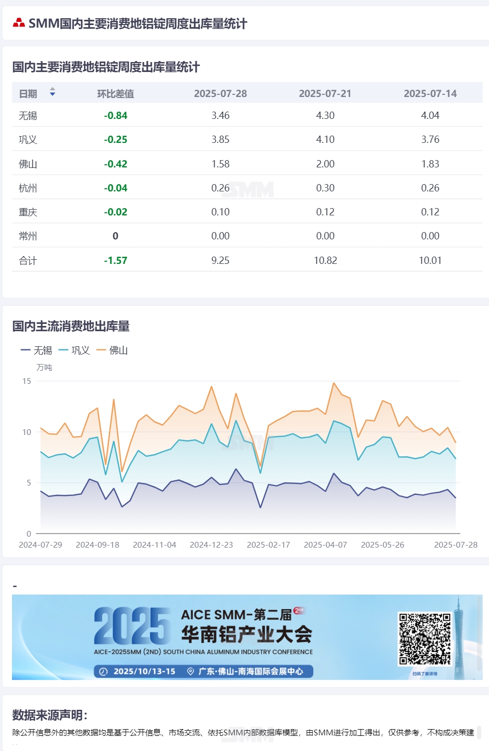This screenshot has height=751, width=489.
Task: Click the 0.10 value in the 重庆 row
Action: coord(221,212)
